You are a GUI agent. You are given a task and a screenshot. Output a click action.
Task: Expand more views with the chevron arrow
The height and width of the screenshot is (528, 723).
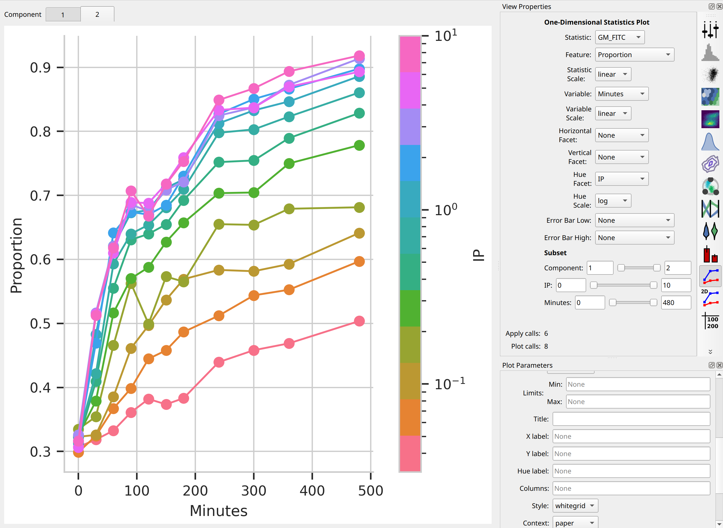click(x=710, y=351)
